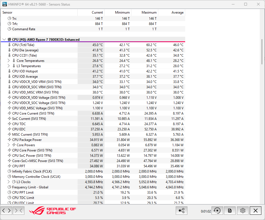Collapse the CPU [#0] AMD Ryzen section
265x220 pixels.
(x=4, y=39)
